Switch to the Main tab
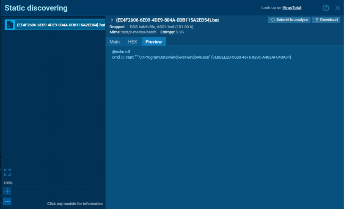This screenshot has width=344, height=209. pos(114,41)
